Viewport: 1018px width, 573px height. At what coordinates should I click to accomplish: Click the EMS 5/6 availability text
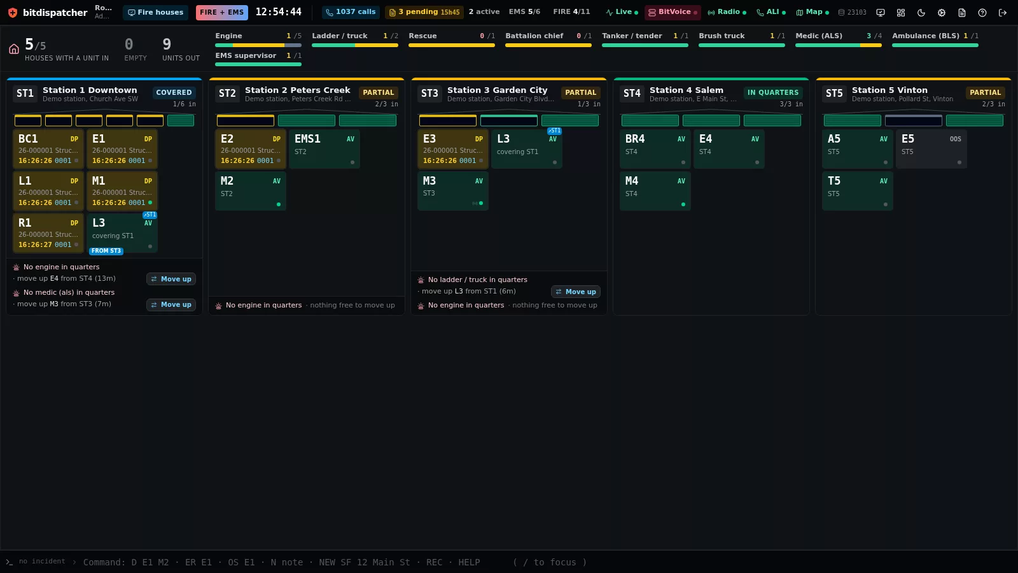pyautogui.click(x=524, y=12)
